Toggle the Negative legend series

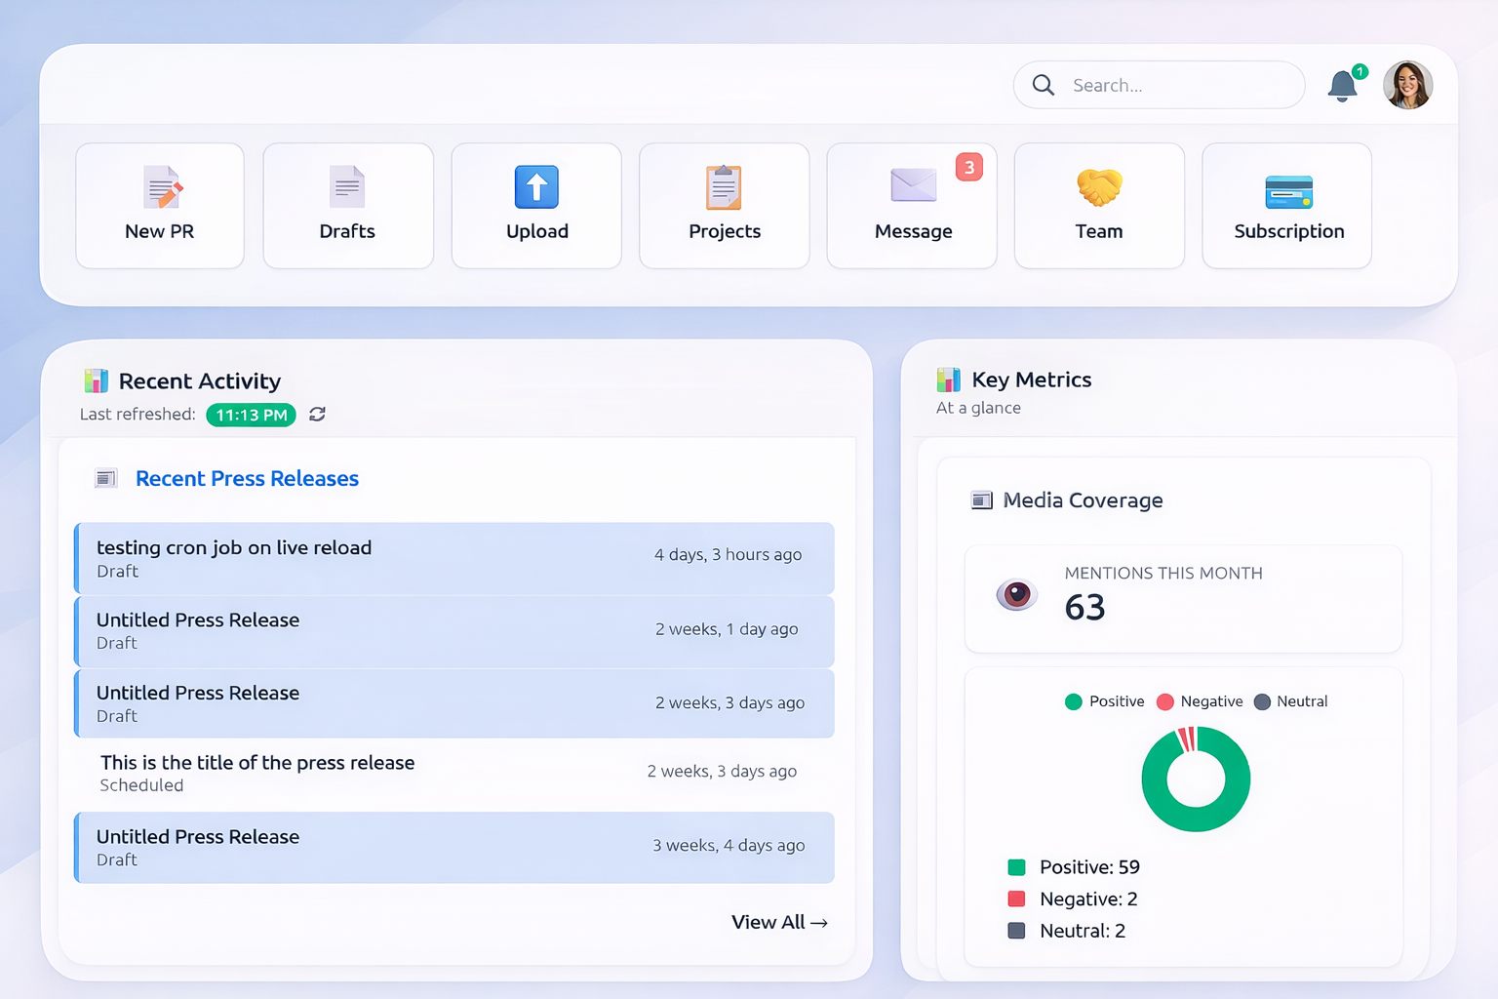1200,701
